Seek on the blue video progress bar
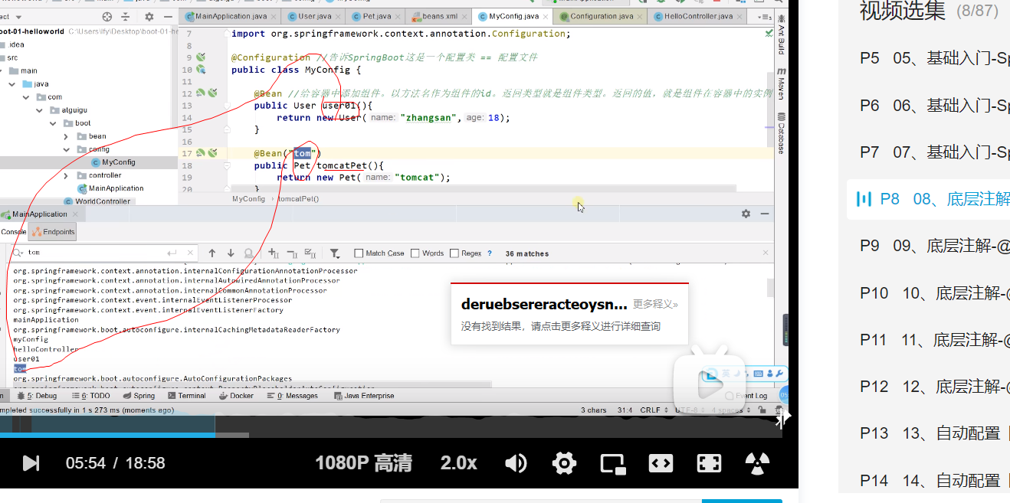The height and width of the screenshot is (503, 1010). [107, 435]
